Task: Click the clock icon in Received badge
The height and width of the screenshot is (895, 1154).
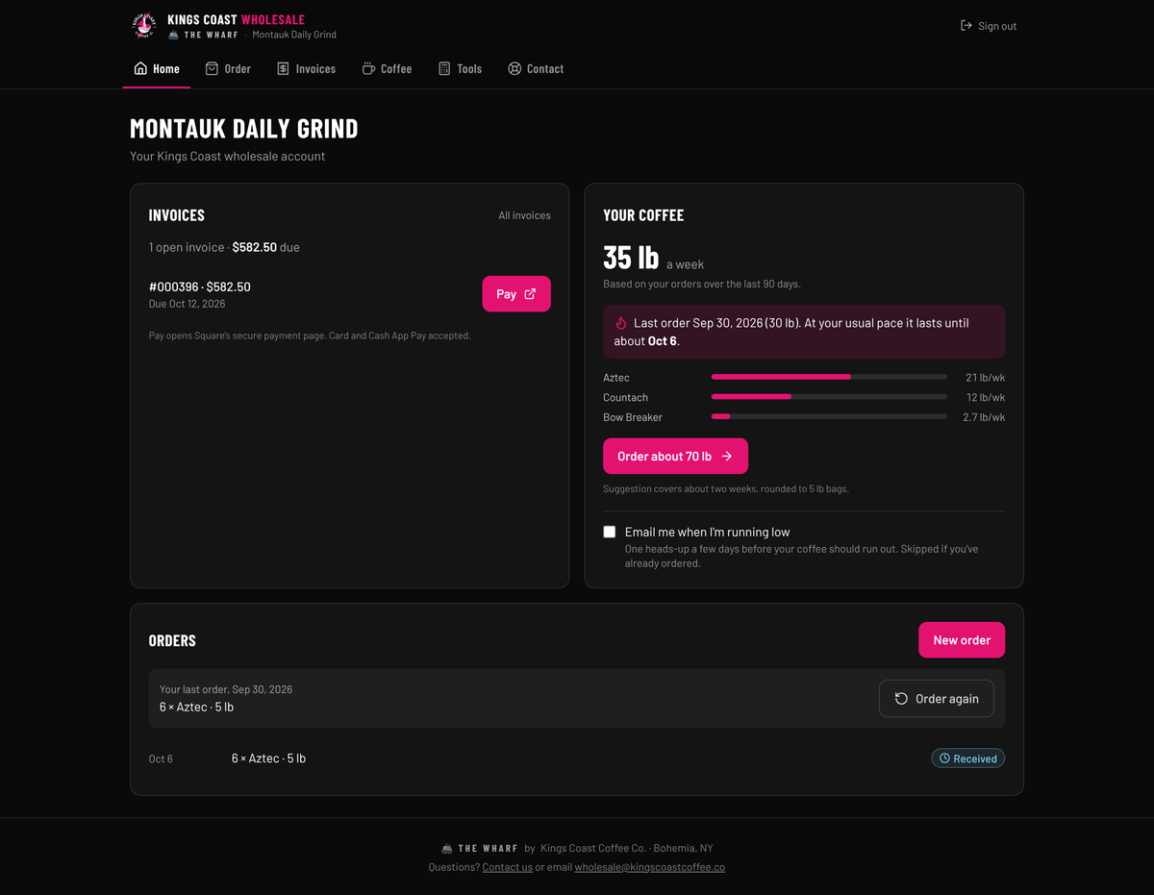Action: [944, 758]
